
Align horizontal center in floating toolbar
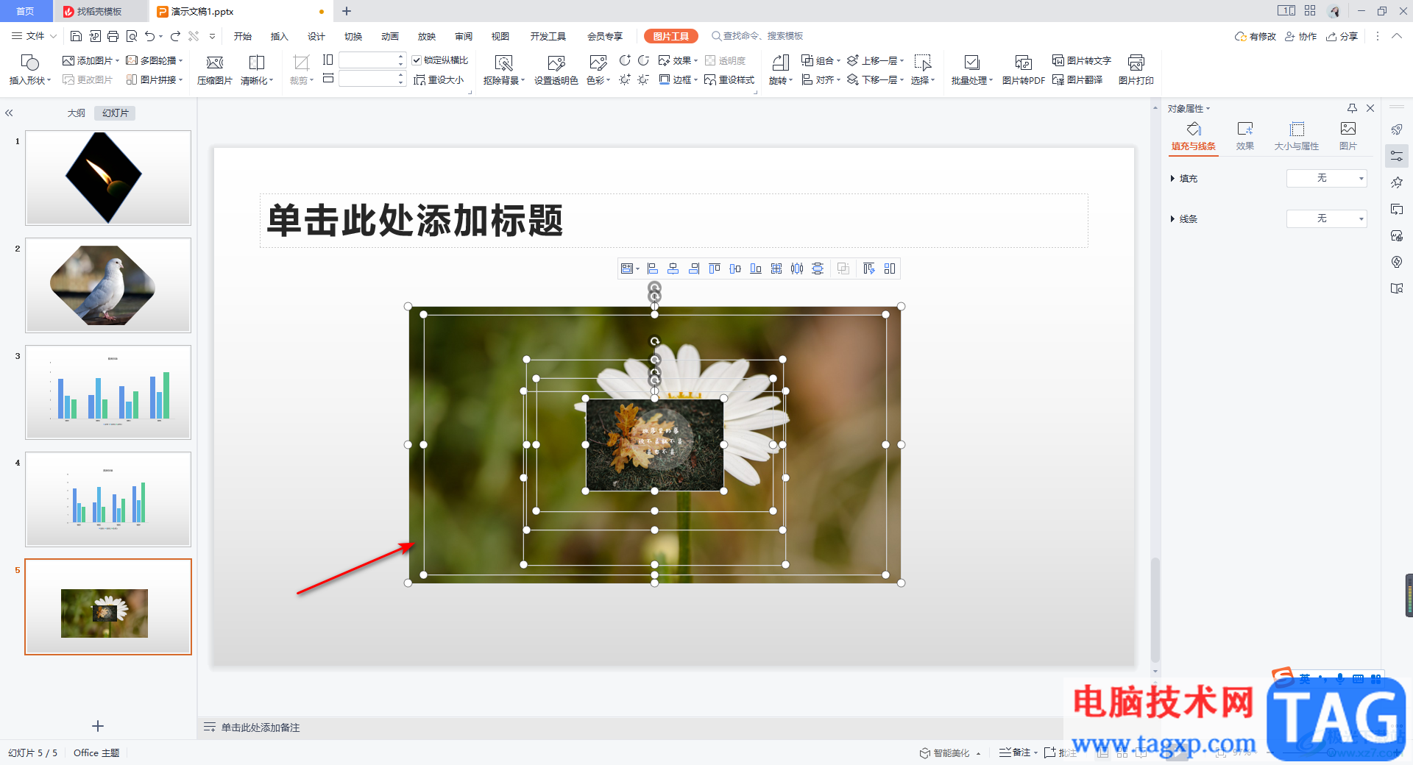pyautogui.click(x=673, y=268)
